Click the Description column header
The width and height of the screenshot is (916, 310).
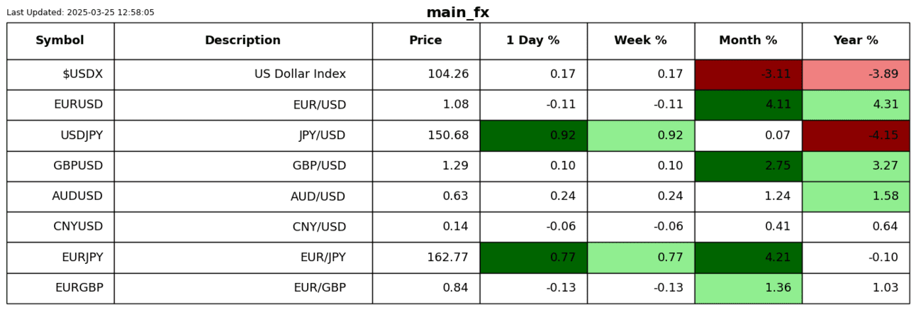pyautogui.click(x=242, y=40)
